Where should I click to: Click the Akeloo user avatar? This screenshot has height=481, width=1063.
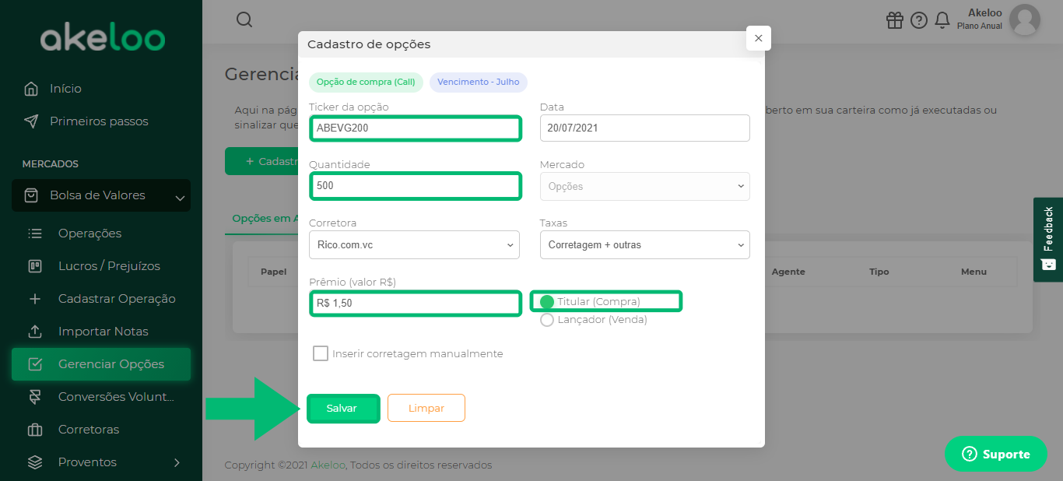(x=1024, y=19)
